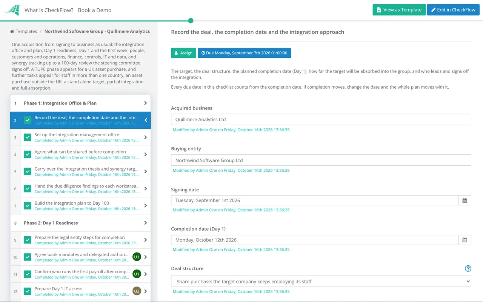Click the home icon beside Templates
Image resolution: width=483 pixels, height=302 pixels.
pyautogui.click(x=12, y=31)
